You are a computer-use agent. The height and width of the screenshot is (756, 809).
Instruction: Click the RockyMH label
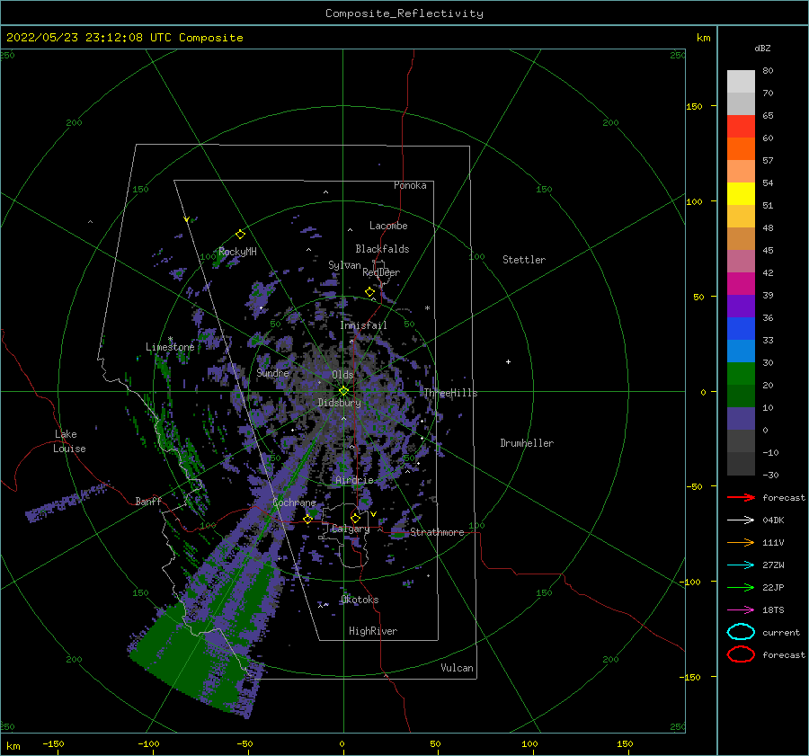click(237, 252)
